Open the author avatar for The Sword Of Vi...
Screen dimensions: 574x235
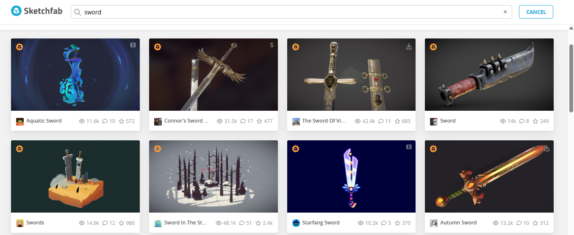click(x=296, y=121)
